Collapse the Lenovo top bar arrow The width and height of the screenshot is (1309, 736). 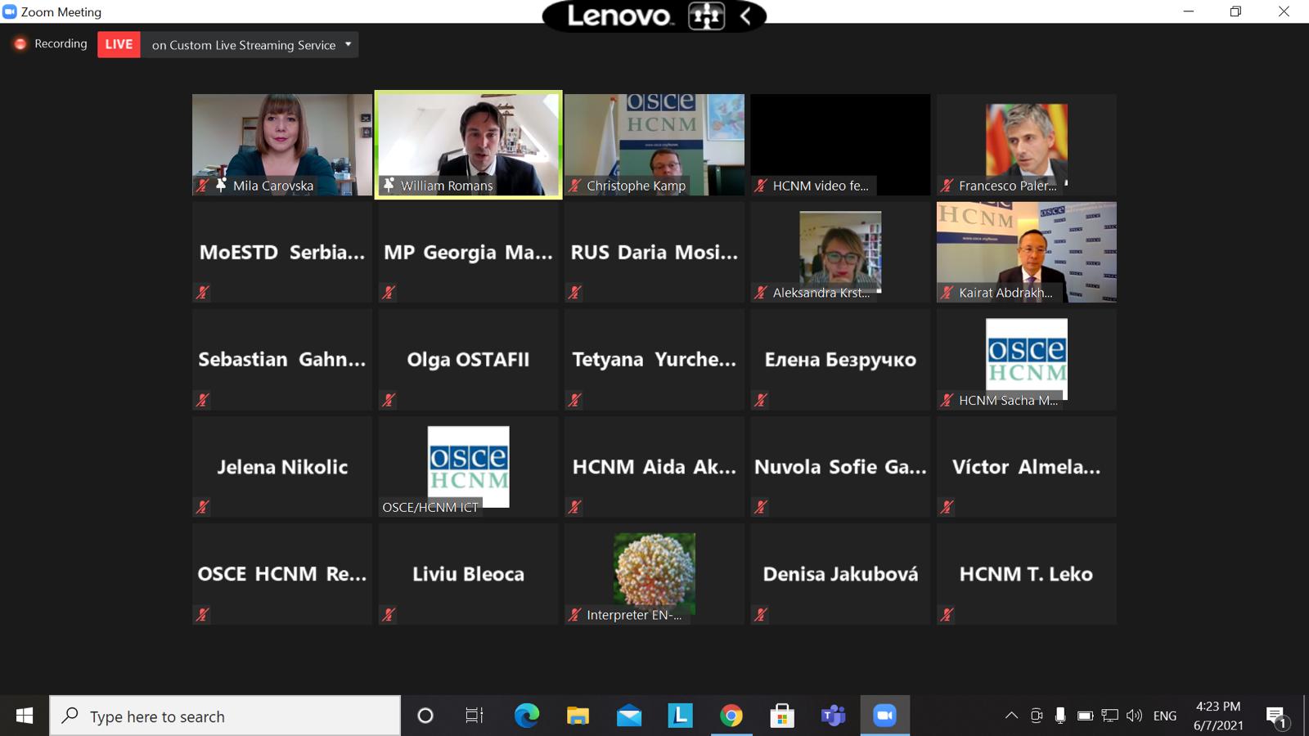point(745,16)
